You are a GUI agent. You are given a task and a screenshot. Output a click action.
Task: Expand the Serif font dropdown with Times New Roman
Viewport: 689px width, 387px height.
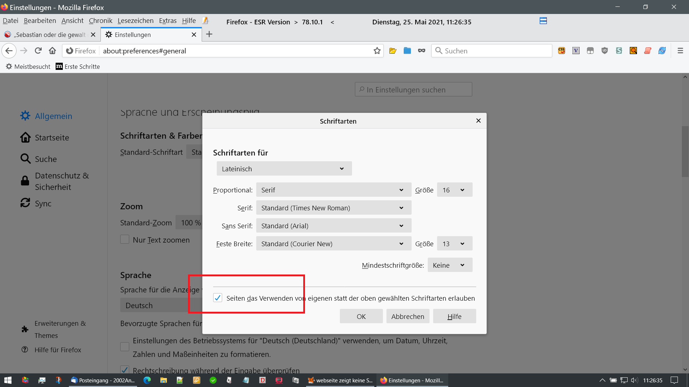[x=333, y=208]
